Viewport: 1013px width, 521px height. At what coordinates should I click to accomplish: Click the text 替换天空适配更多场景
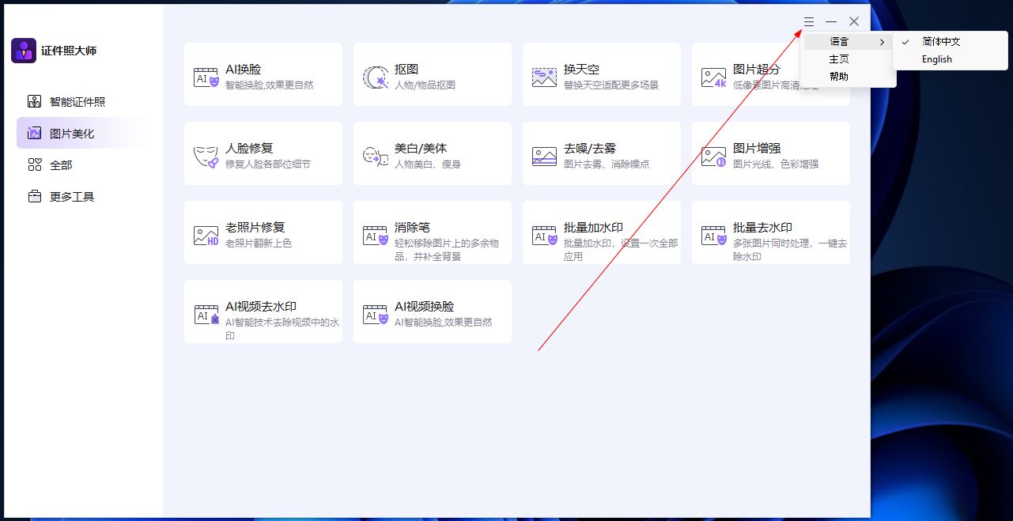tap(611, 85)
